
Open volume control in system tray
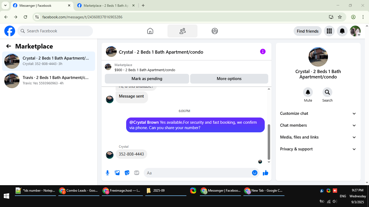tap(335, 201)
